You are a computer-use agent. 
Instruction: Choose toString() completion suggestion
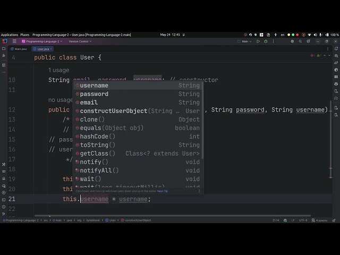[138, 145]
